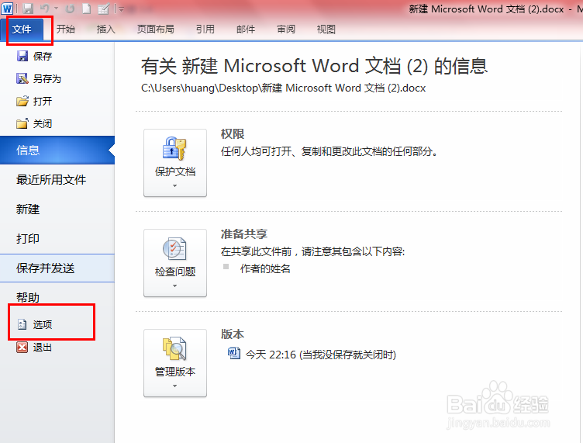583x443 pixels.
Task: Choose 保存 (Save) in the File menu
Action: coord(43,56)
